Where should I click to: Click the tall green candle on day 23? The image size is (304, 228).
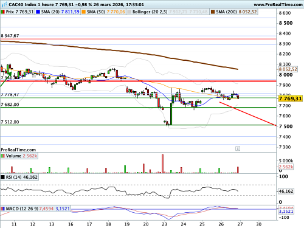tap(171, 114)
